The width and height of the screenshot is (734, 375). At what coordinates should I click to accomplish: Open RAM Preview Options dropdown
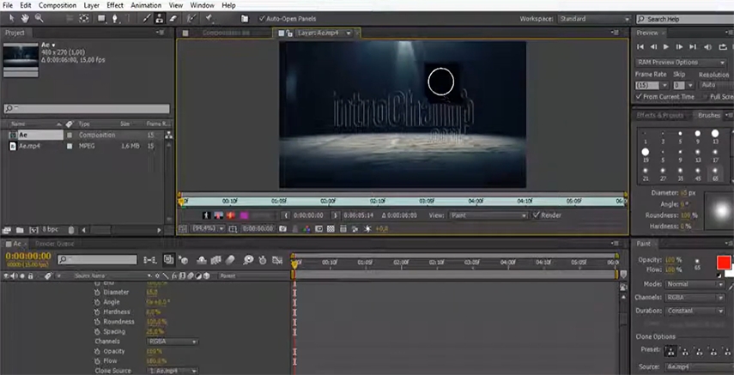[x=681, y=63]
